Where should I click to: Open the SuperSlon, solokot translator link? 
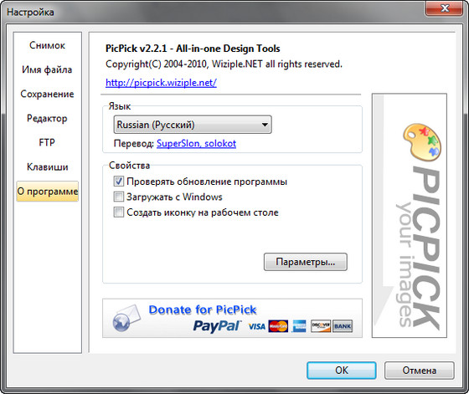(196, 144)
